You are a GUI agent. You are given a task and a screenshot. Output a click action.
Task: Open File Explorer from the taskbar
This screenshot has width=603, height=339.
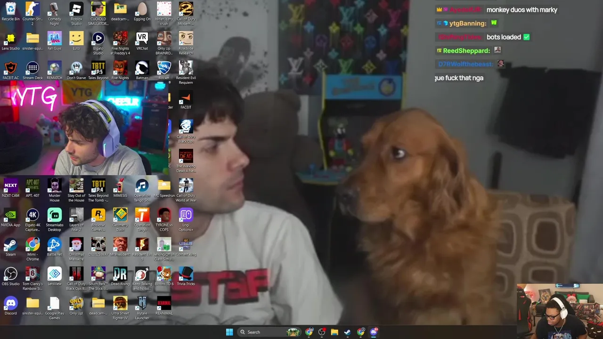pos(334,332)
